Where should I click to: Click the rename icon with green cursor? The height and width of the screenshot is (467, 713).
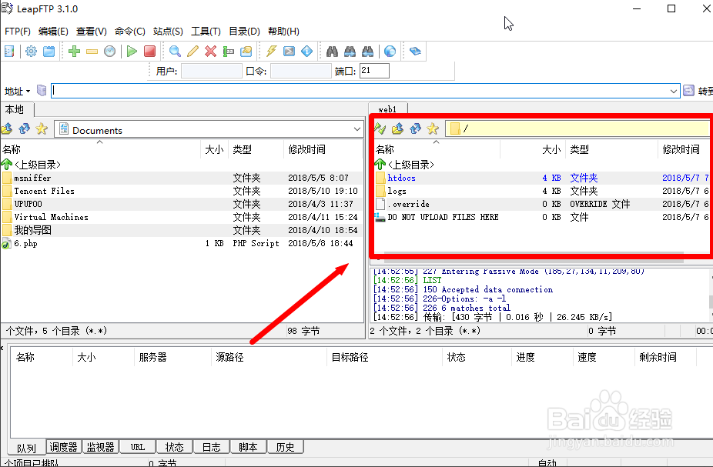click(228, 52)
